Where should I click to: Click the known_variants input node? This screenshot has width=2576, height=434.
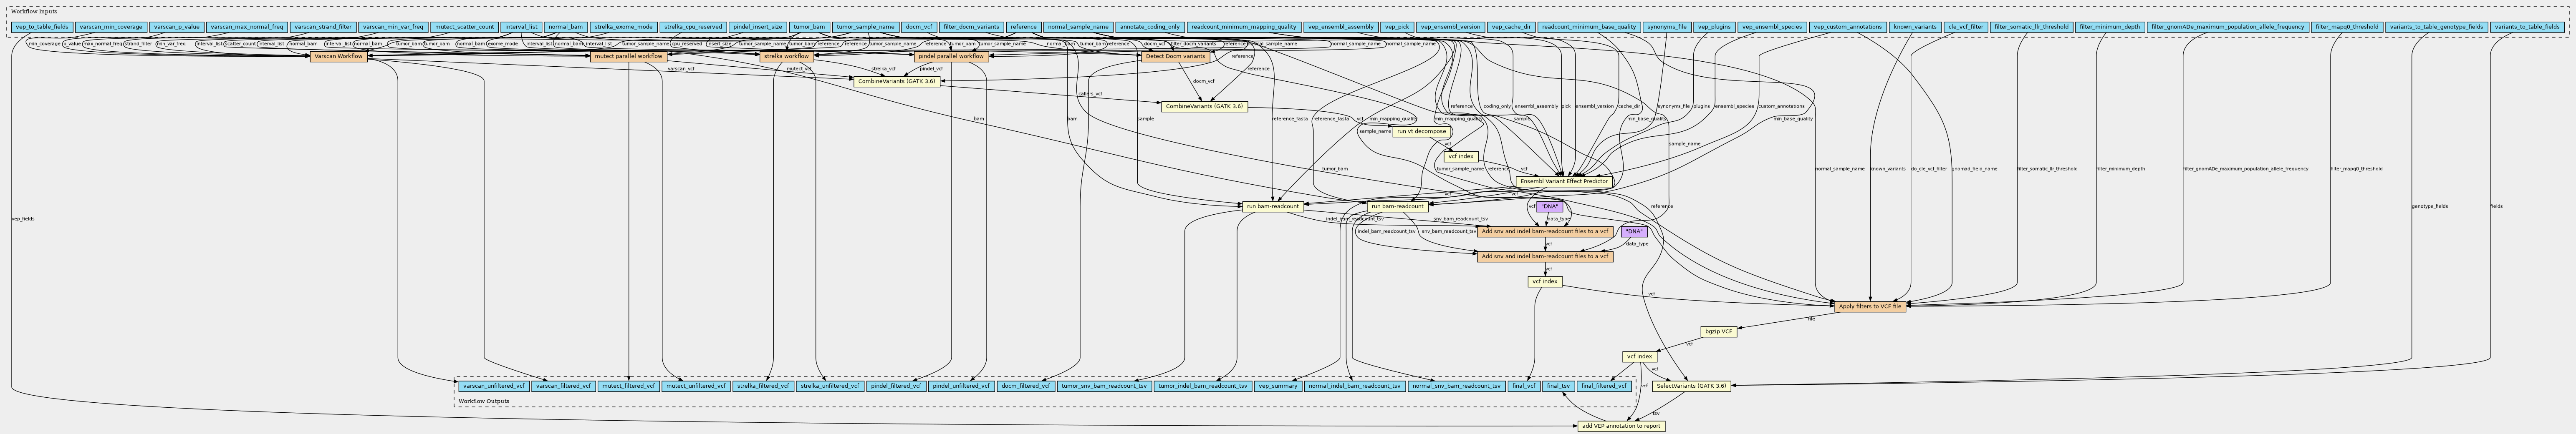pos(1915,27)
